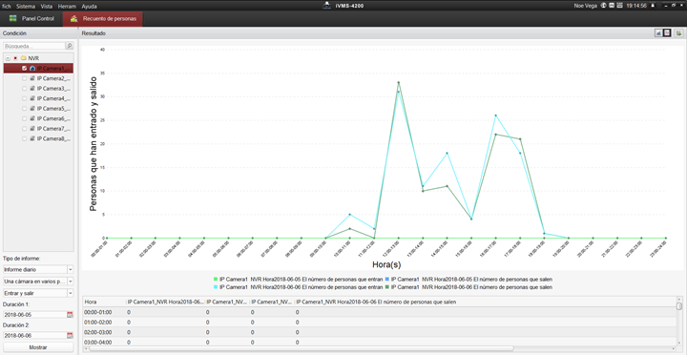Open calendar for Duración 1

(x=70, y=315)
